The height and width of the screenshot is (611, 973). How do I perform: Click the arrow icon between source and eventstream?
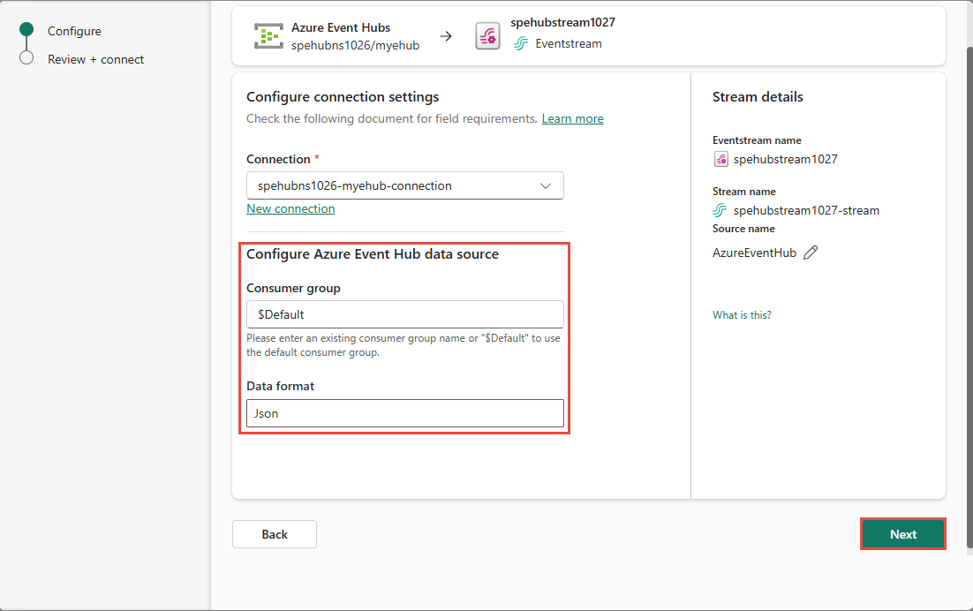(x=446, y=36)
